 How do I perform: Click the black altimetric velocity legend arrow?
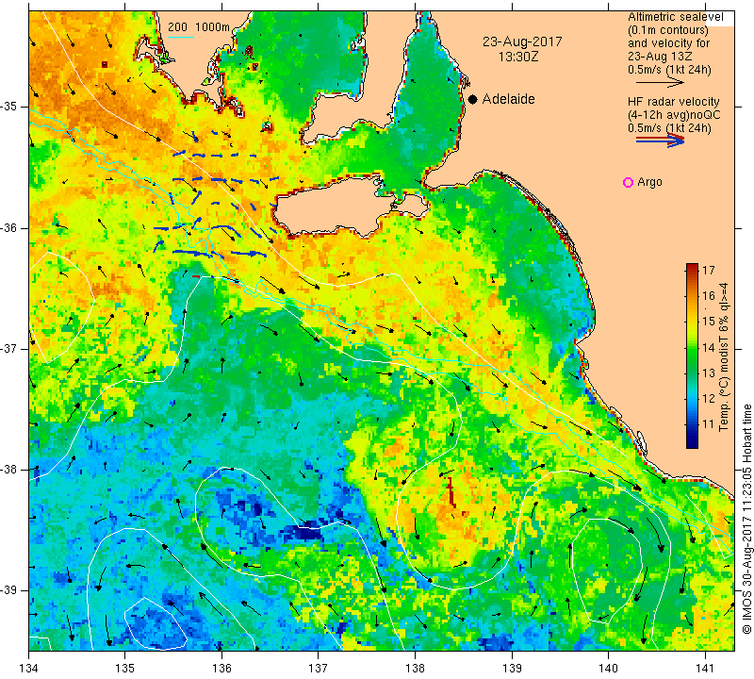660,83
